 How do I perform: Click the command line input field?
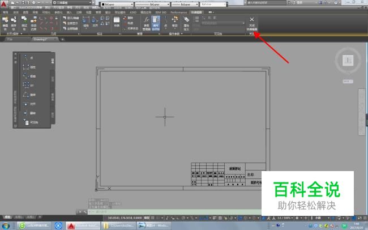click(x=174, y=212)
